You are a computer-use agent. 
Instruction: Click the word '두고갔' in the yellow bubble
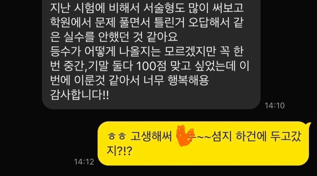coord(286,136)
